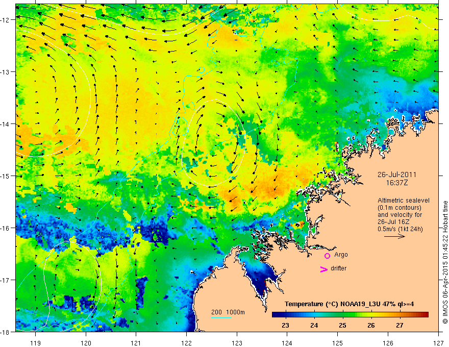449x347 pixels.
Task: Click latitude axis label -14
Action: click(6, 124)
